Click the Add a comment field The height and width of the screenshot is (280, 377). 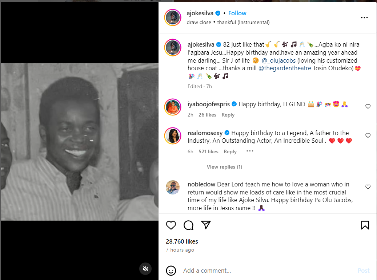(254, 271)
